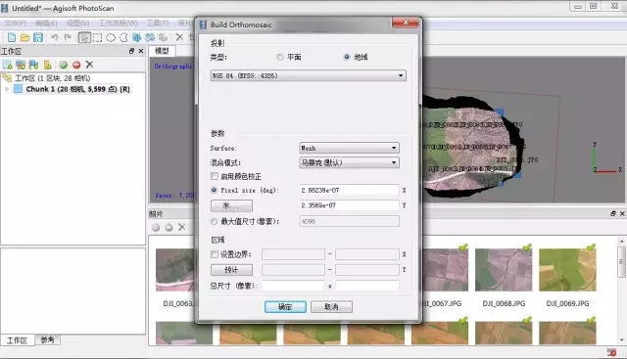627x359 pixels.
Task: Switch to the 模型 view tab
Action: pyautogui.click(x=162, y=51)
